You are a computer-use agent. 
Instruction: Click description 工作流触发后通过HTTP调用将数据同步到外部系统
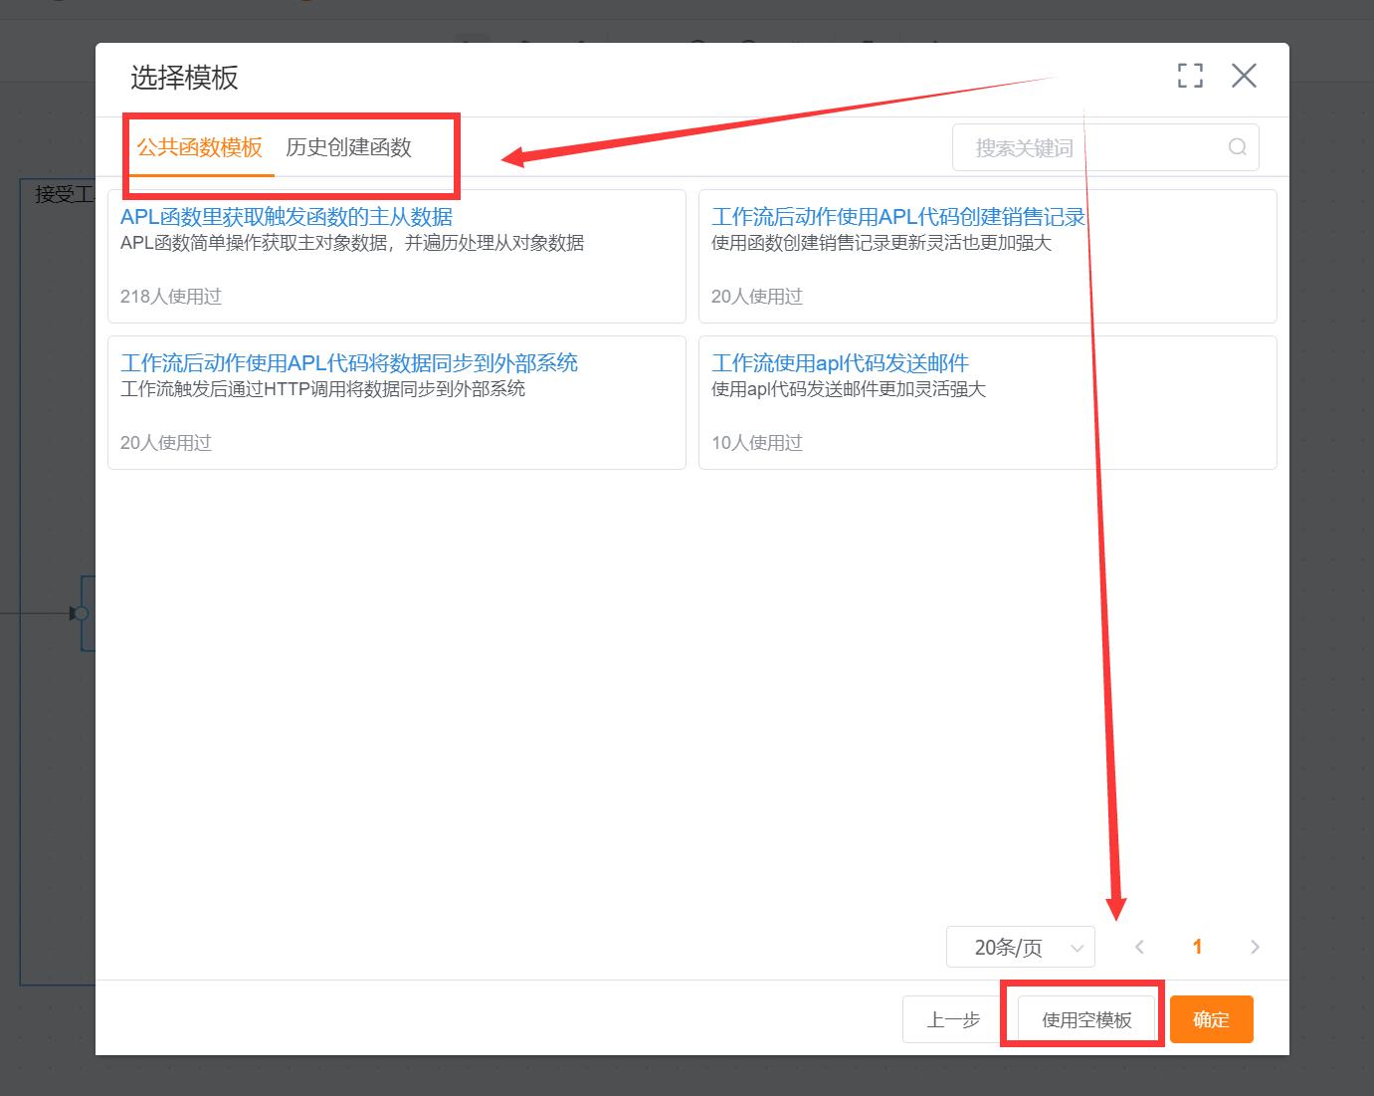click(x=322, y=389)
